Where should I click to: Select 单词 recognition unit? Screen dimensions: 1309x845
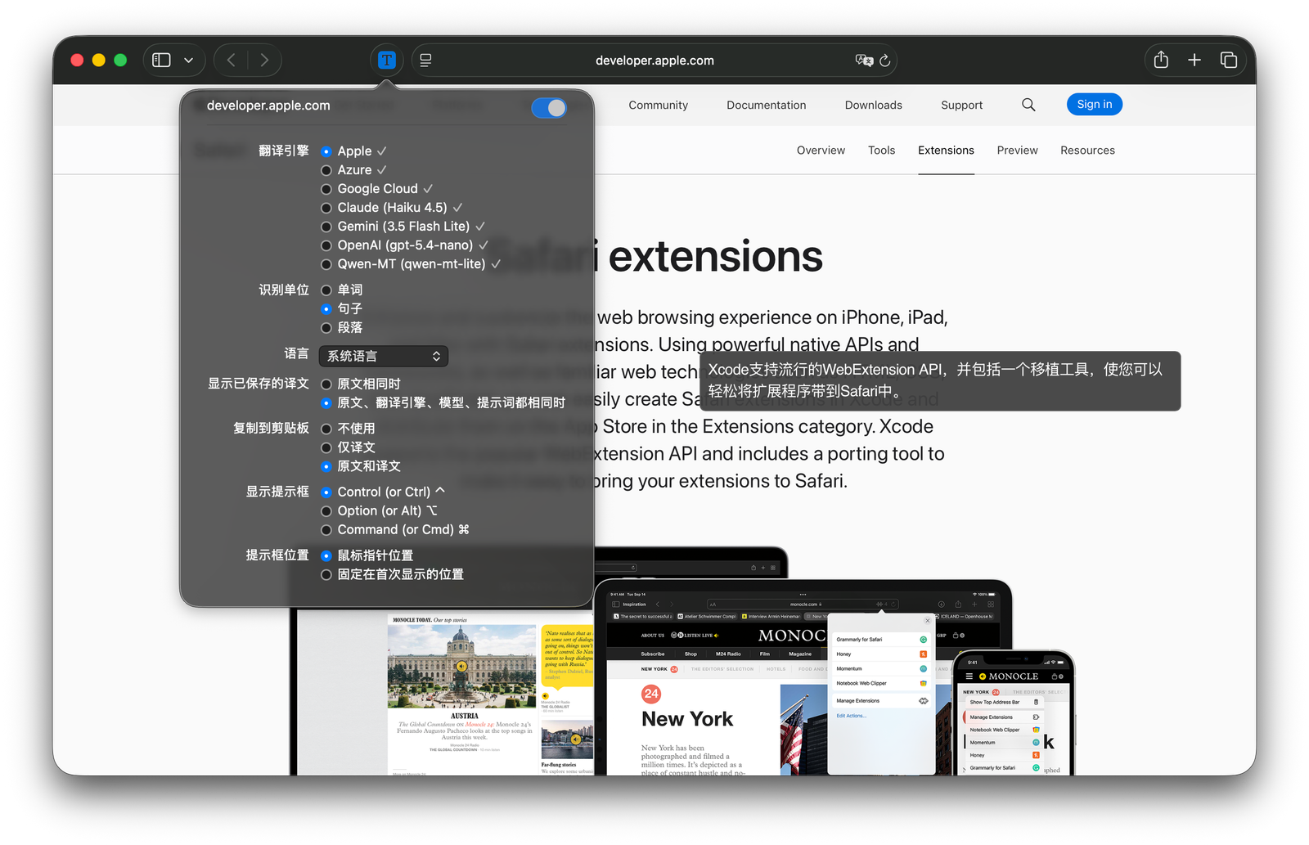click(326, 290)
